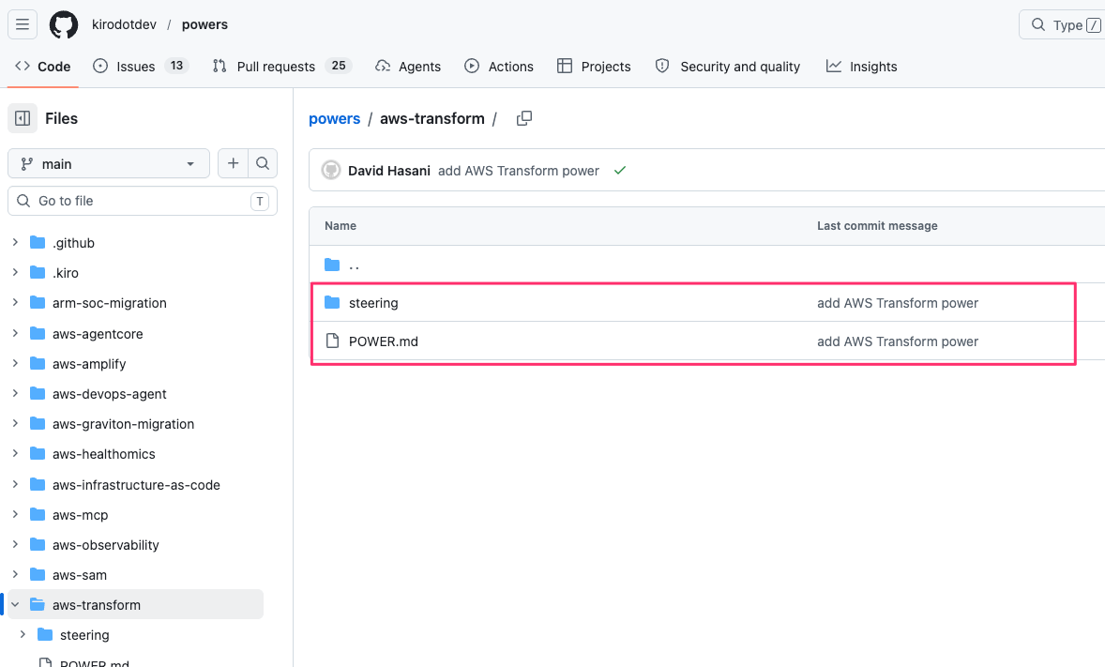Expand the steering folder in sidebar tree

23,635
